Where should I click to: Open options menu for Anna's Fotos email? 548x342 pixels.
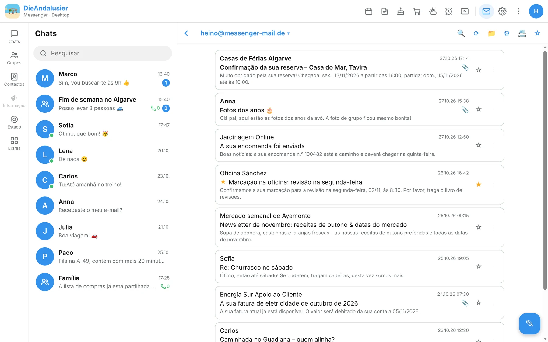tap(494, 109)
